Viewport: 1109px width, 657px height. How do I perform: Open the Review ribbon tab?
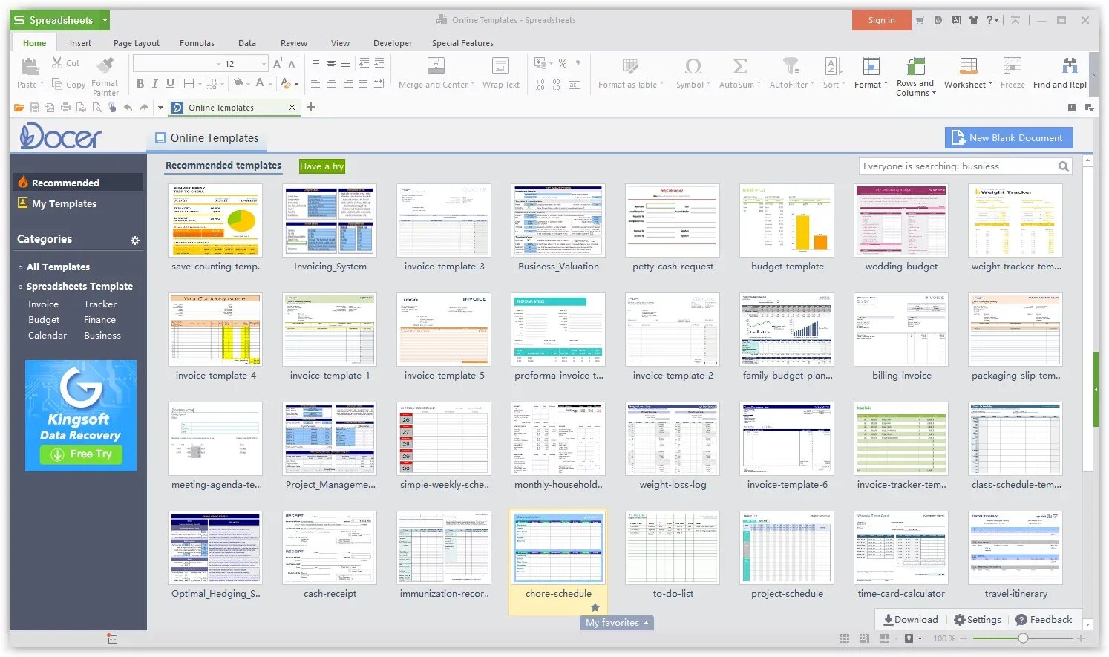pyautogui.click(x=293, y=42)
